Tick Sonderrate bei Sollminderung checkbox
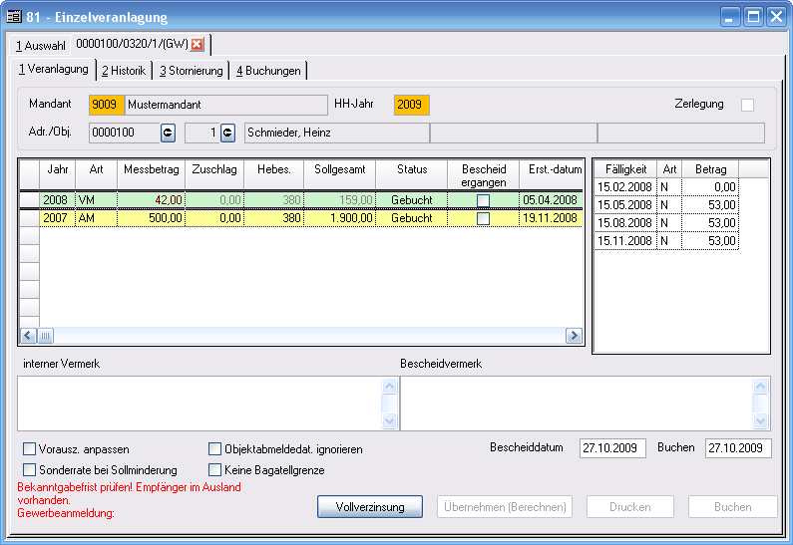Screen dimensions: 793x545 [30, 469]
